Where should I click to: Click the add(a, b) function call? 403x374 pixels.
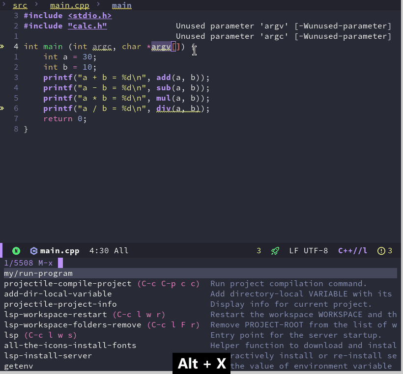178,78
